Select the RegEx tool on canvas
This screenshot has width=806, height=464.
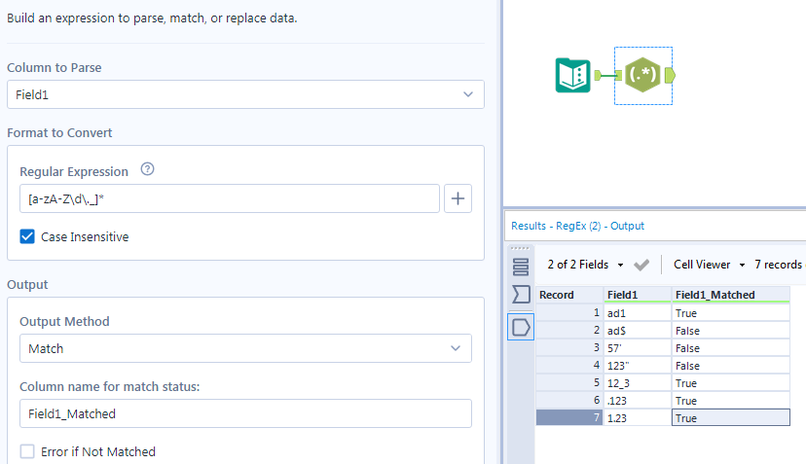[642, 75]
